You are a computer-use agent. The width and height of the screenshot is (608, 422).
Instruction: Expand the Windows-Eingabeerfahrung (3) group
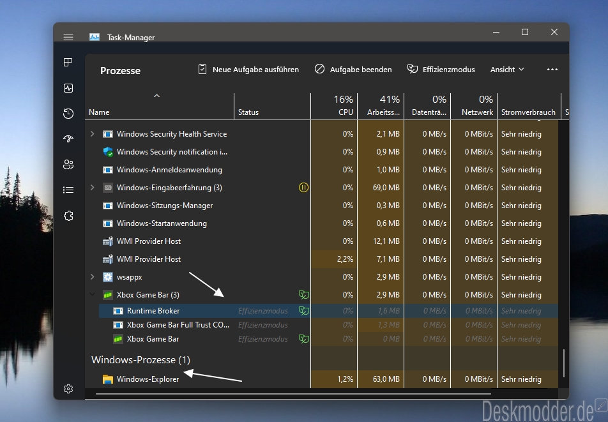pyautogui.click(x=92, y=188)
